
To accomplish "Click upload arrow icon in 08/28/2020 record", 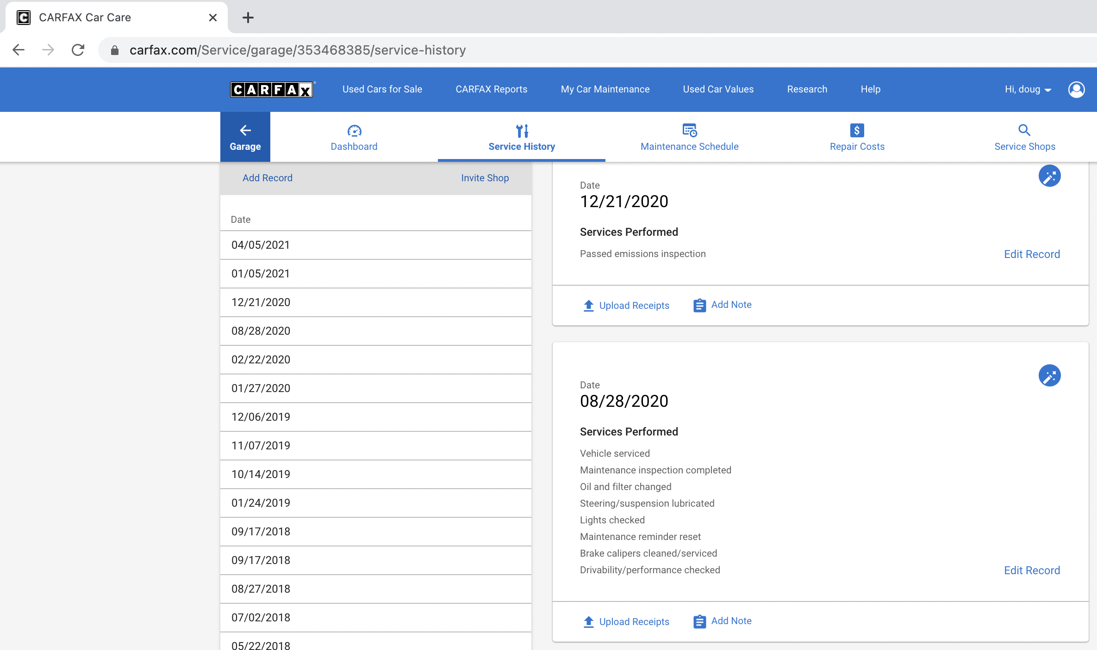I will (x=589, y=622).
